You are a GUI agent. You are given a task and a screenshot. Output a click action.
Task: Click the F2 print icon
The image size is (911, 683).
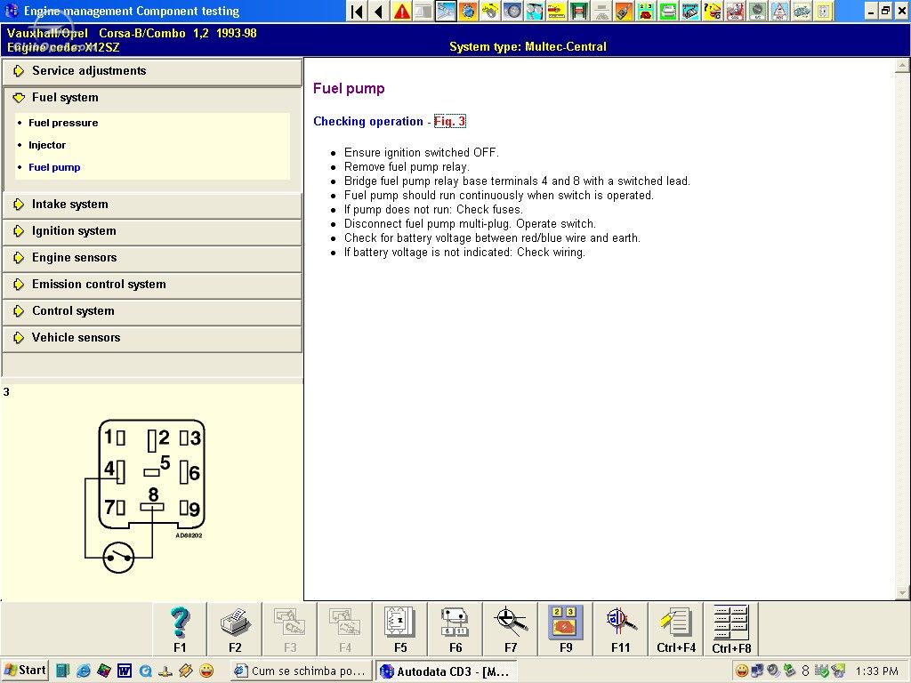[x=235, y=629]
